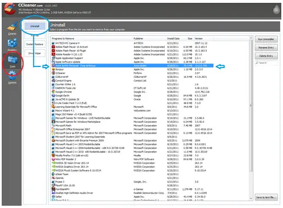Select the Apple Application Support row
The width and height of the screenshot is (283, 208).
[132, 58]
